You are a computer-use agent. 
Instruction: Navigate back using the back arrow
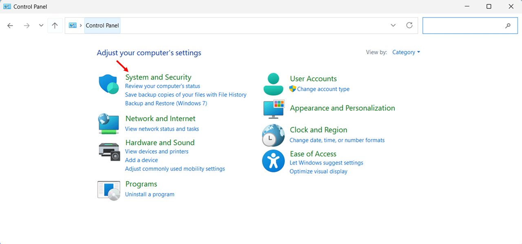pyautogui.click(x=10, y=25)
